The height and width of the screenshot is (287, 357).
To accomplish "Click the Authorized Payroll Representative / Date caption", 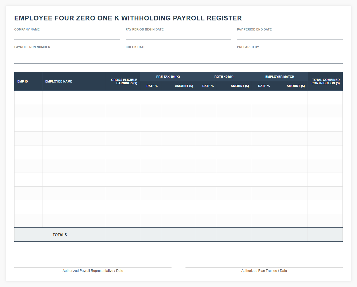I will (93, 271).
